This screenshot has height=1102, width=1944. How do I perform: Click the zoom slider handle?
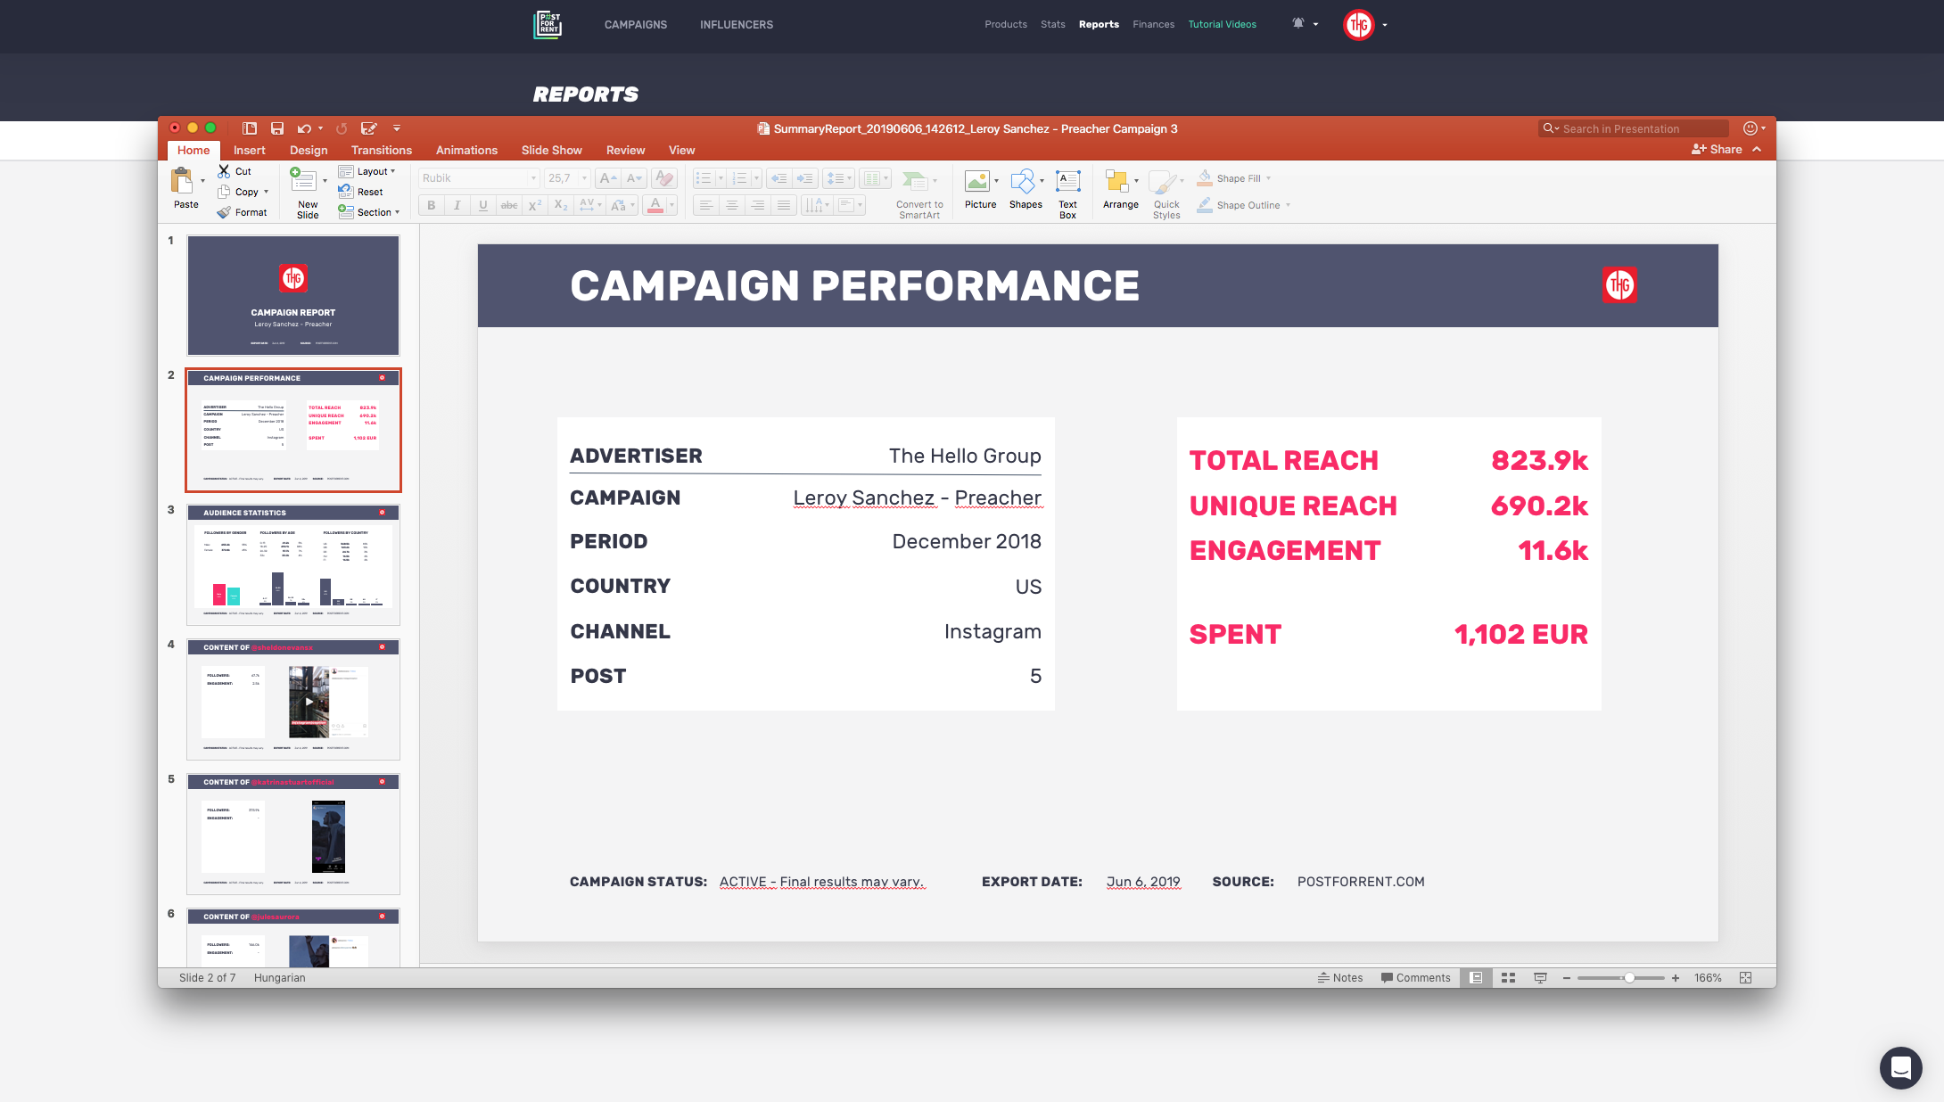click(x=1629, y=978)
